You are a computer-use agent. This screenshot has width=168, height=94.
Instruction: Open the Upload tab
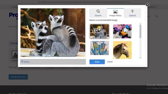(x=132, y=13)
